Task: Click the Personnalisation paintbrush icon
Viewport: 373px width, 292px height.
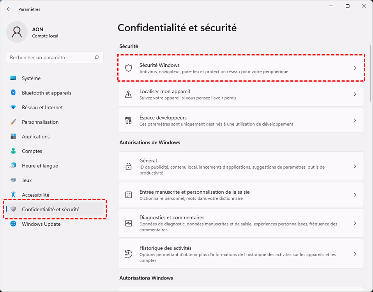Action: 14,122
